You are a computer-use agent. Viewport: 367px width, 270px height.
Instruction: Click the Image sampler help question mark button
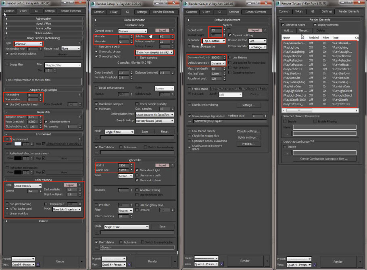click(79, 43)
